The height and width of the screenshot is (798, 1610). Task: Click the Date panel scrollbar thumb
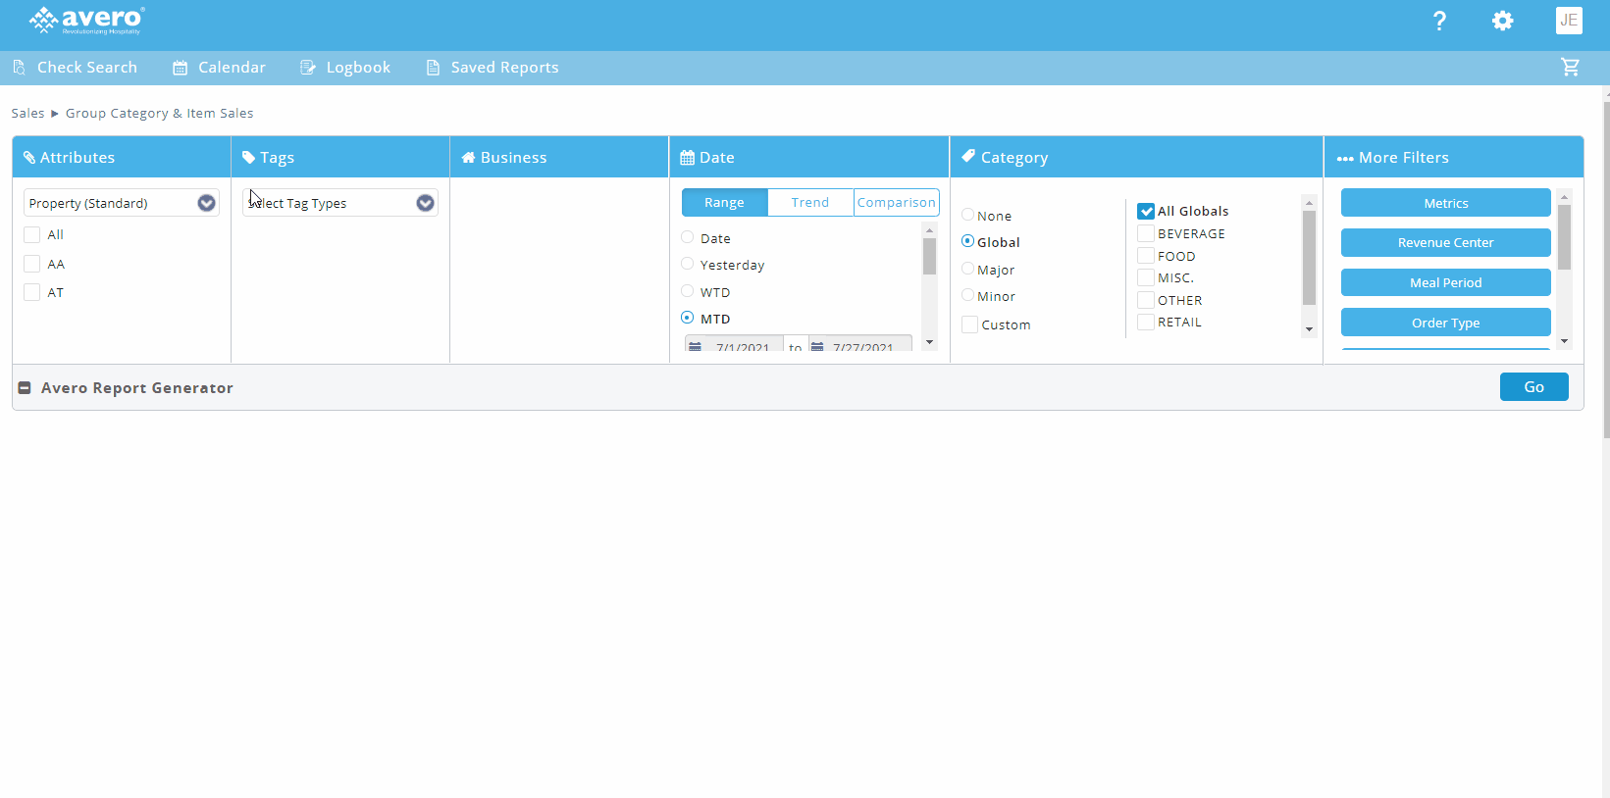click(x=929, y=257)
